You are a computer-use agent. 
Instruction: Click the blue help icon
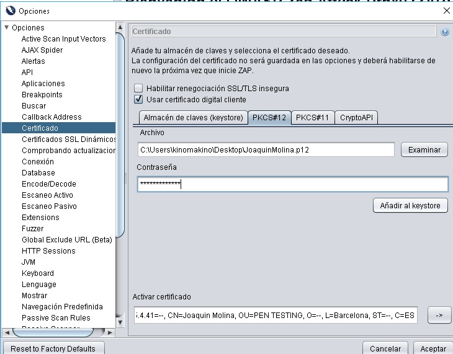(445, 32)
